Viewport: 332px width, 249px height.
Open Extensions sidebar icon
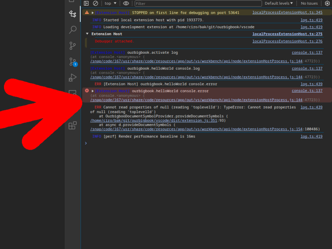click(x=73, y=125)
